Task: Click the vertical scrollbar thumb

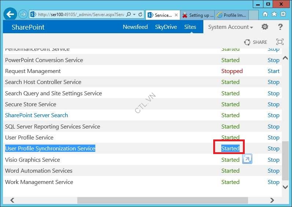Action: (x=285, y=161)
